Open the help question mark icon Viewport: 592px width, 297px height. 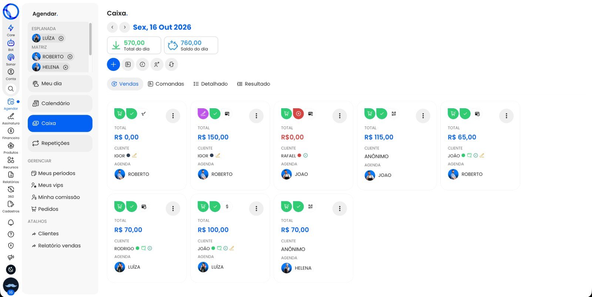11,234
